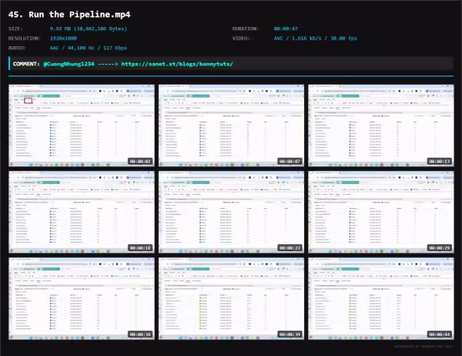This screenshot has width=462, height=356.
Task: Click the AUDIO: label
Action: (17, 48)
